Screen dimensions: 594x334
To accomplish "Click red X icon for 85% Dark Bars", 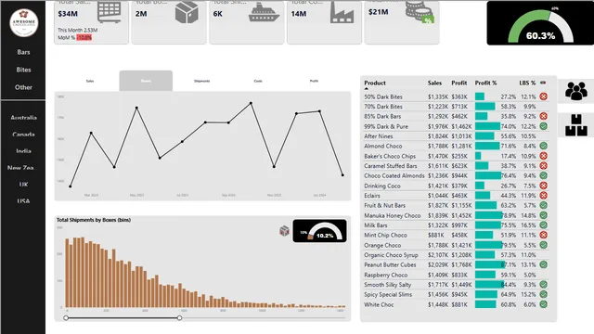I will pos(543,116).
